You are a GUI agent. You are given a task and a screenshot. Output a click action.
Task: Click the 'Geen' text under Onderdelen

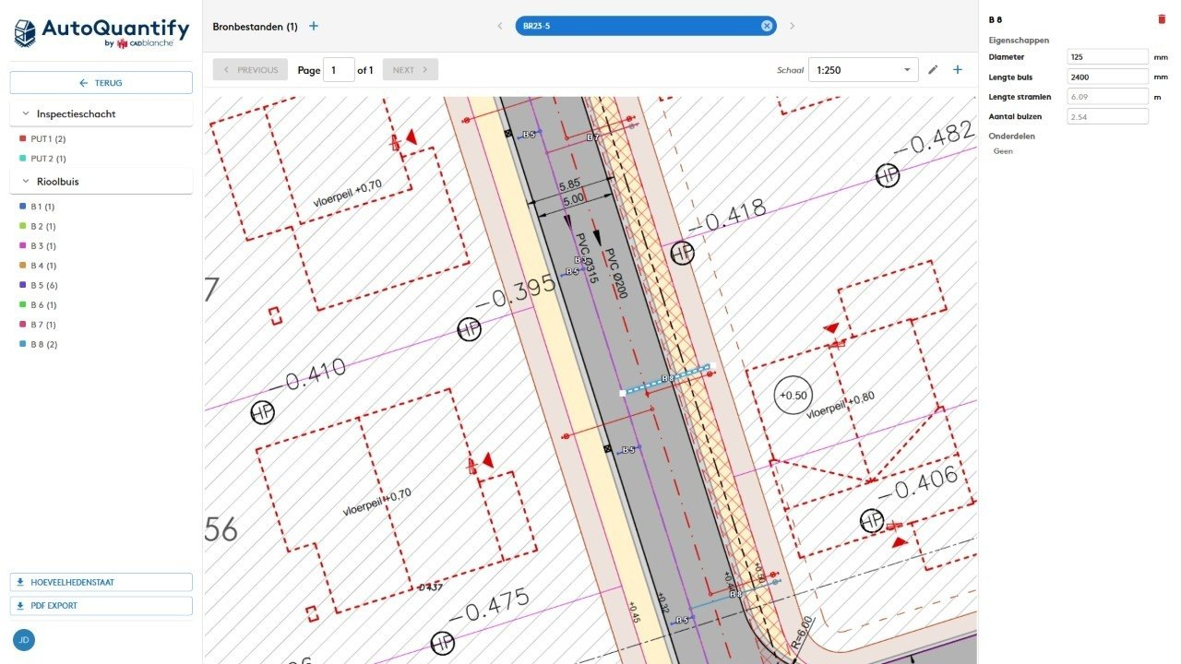pos(1003,151)
